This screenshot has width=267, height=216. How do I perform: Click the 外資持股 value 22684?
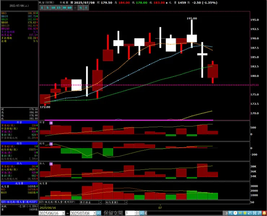pyautogui.click(x=32, y=129)
